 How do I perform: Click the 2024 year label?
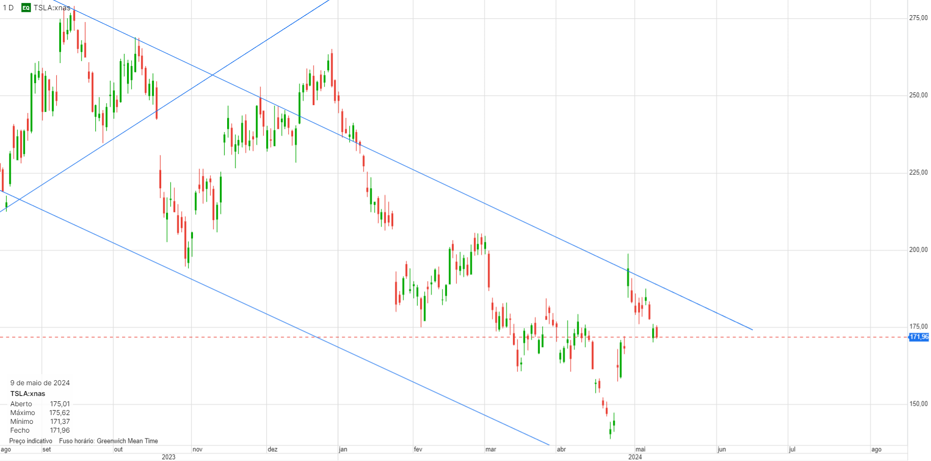coord(635,457)
